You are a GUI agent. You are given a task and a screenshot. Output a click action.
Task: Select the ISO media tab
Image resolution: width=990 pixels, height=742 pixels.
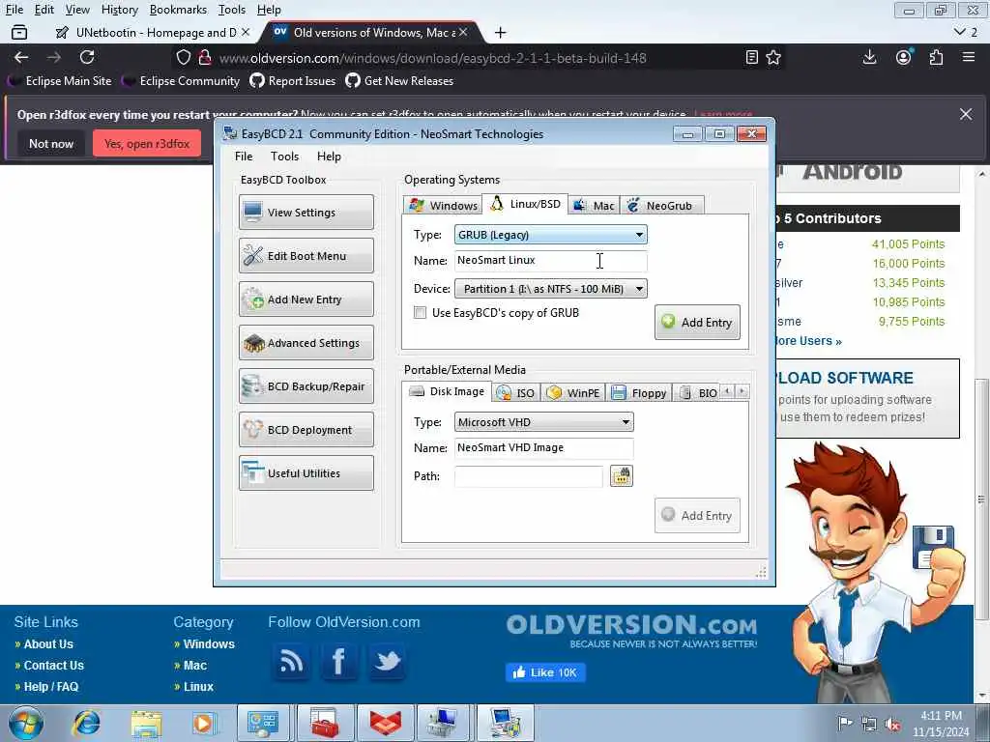click(x=516, y=392)
